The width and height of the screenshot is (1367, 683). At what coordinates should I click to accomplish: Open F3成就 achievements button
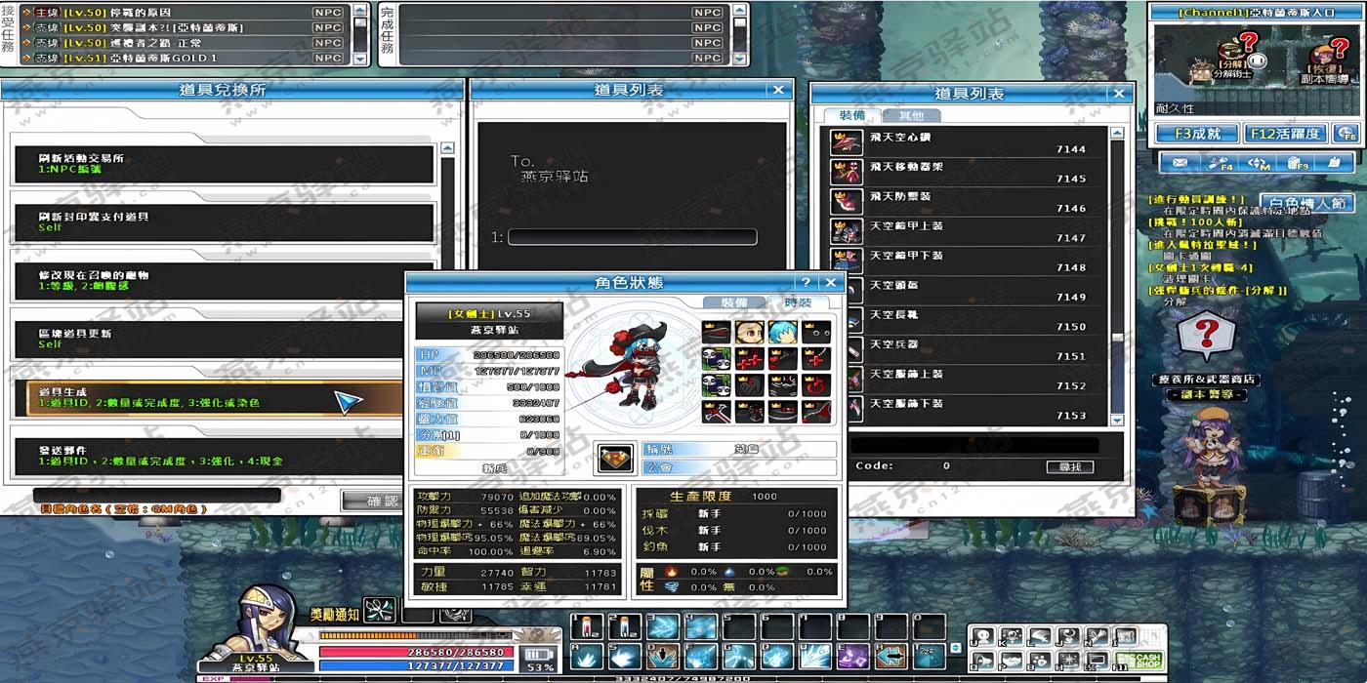(x=1196, y=133)
